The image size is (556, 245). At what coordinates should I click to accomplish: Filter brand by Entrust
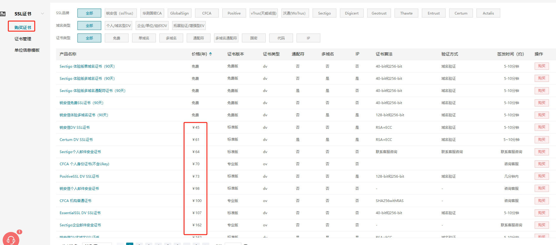434,13
